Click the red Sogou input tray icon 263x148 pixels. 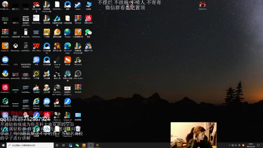(x=243, y=145)
